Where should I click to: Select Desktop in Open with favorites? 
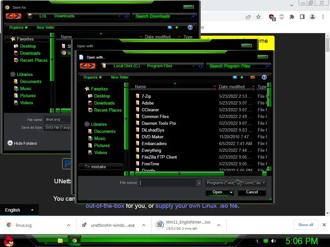102,96
